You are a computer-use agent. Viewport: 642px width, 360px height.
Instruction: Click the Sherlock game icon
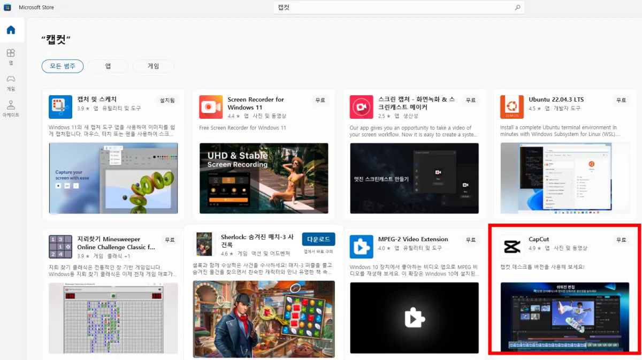tap(204, 244)
